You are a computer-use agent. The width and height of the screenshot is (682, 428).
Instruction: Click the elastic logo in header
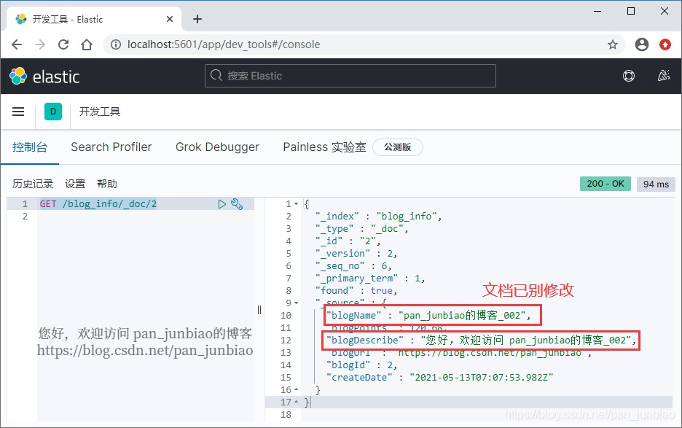coord(44,77)
